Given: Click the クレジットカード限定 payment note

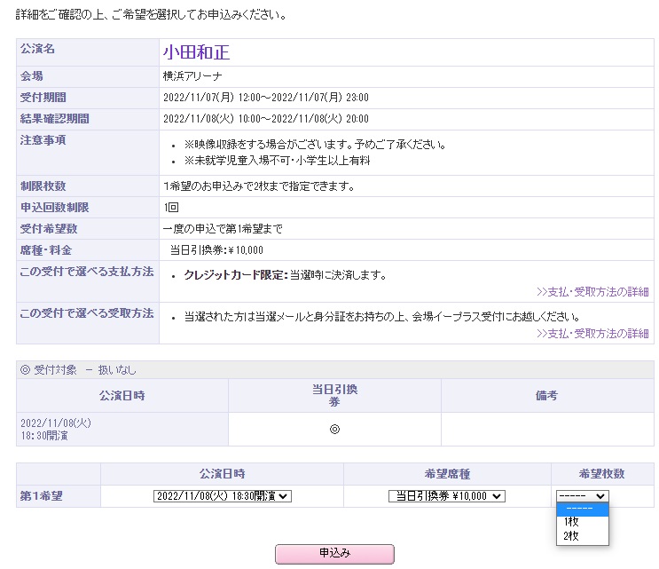Looking at the screenshot, I should [x=285, y=275].
